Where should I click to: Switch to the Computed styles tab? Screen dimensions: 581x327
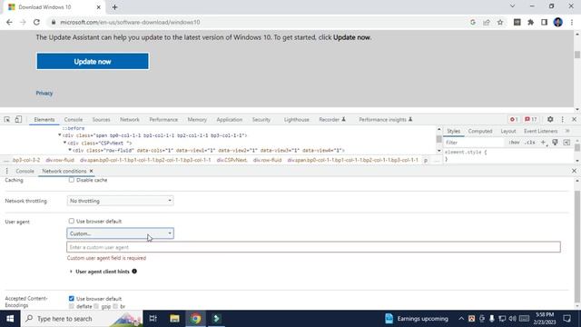pyautogui.click(x=480, y=131)
